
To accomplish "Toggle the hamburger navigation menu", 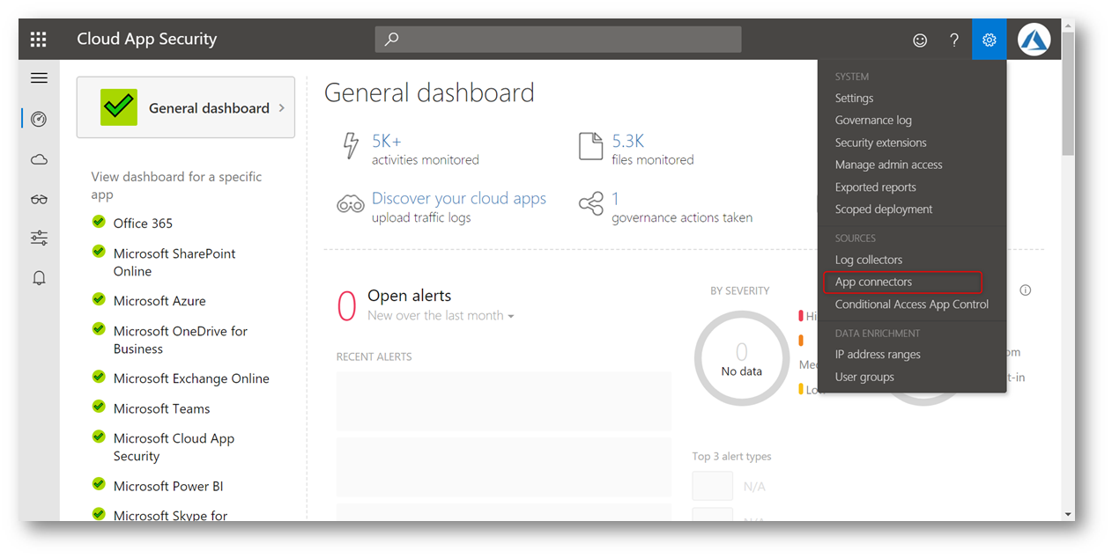I will click(39, 78).
